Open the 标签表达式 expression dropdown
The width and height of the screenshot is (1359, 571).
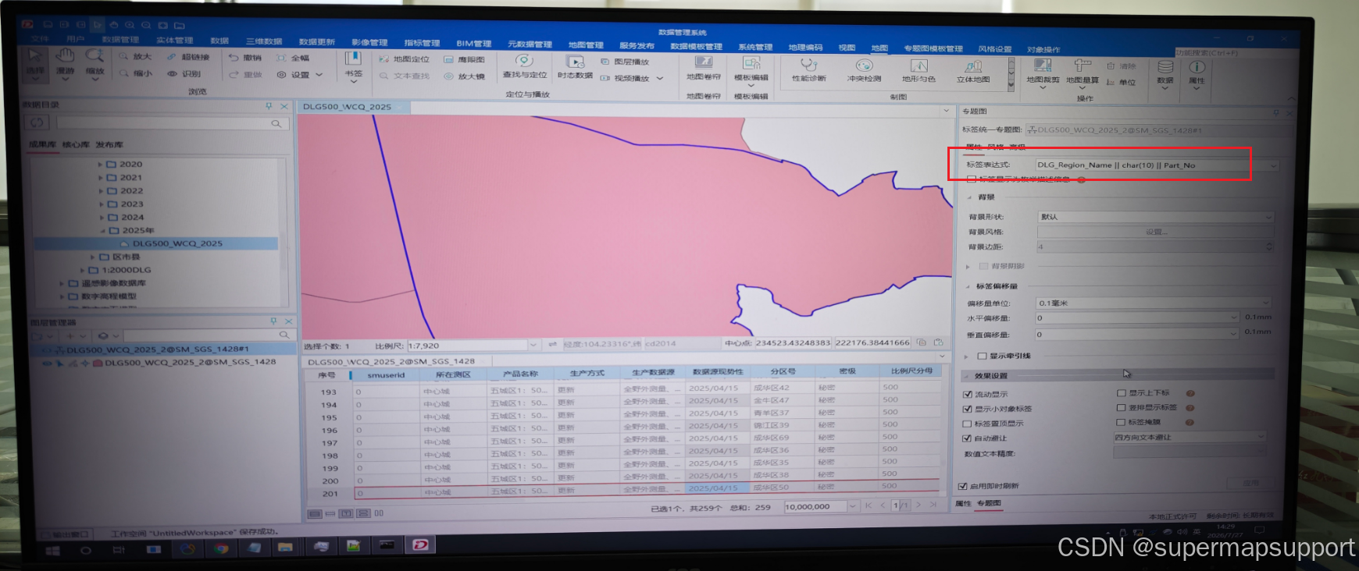point(1273,165)
